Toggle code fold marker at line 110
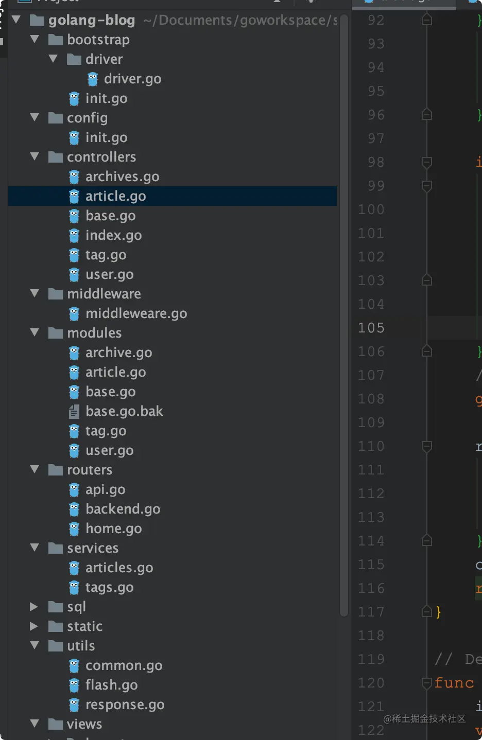 coord(427,446)
